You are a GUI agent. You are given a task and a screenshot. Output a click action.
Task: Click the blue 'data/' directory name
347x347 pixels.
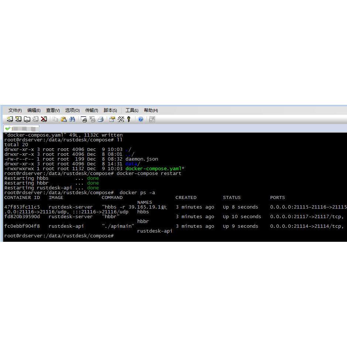click(133, 164)
